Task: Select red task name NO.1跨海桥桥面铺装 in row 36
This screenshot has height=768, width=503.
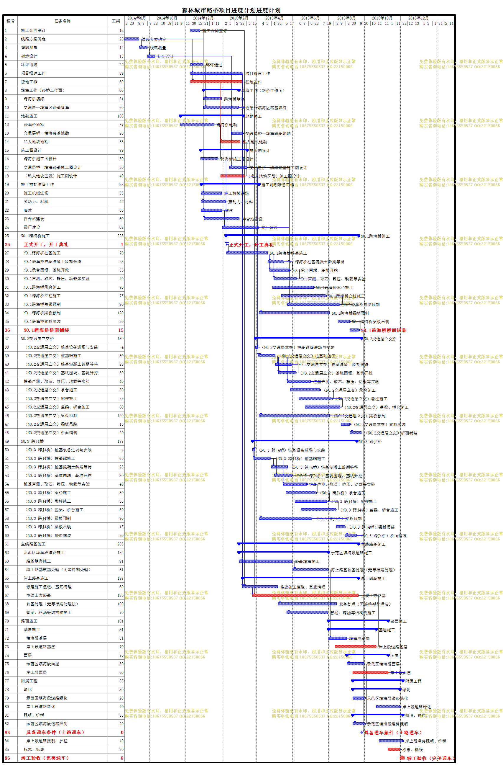Action: [46, 330]
